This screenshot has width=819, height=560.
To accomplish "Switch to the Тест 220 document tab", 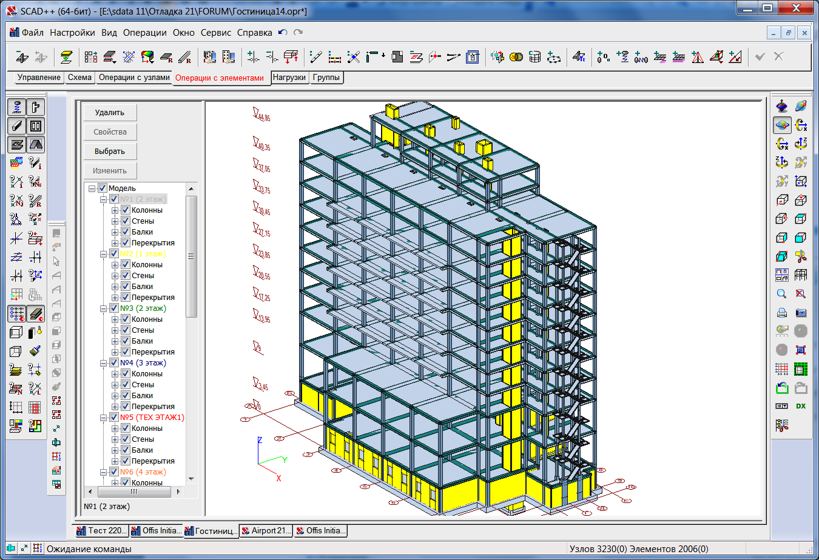I will (x=102, y=531).
